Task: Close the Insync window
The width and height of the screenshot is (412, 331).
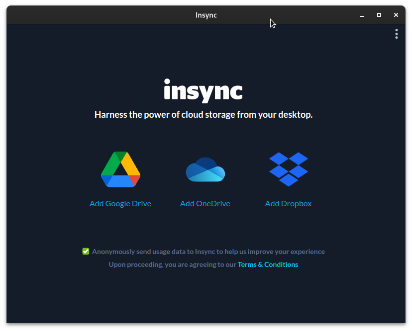Action: pos(396,15)
